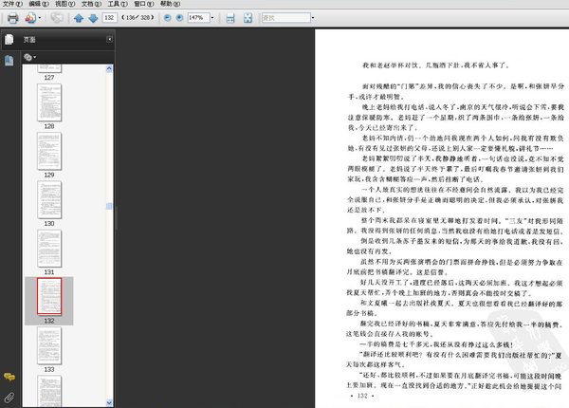Open the Comments panel icon
The height and width of the screenshot is (408, 569).
click(9, 378)
